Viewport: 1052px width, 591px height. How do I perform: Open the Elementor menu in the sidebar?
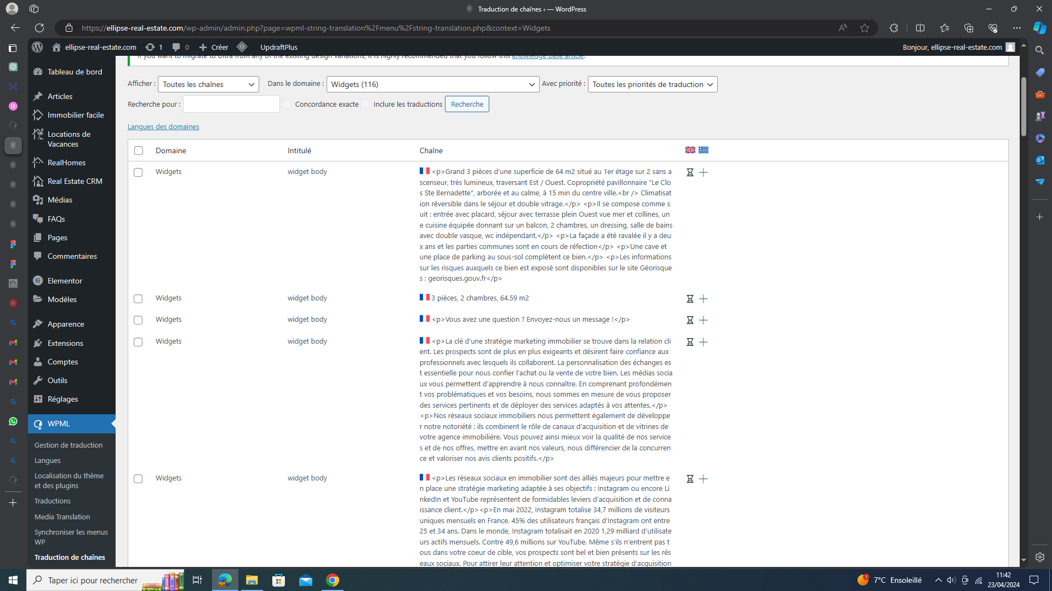point(65,281)
